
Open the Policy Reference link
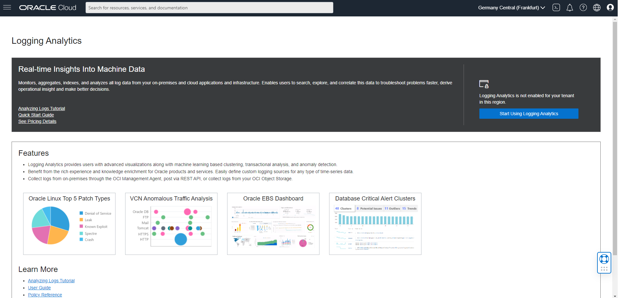point(45,295)
